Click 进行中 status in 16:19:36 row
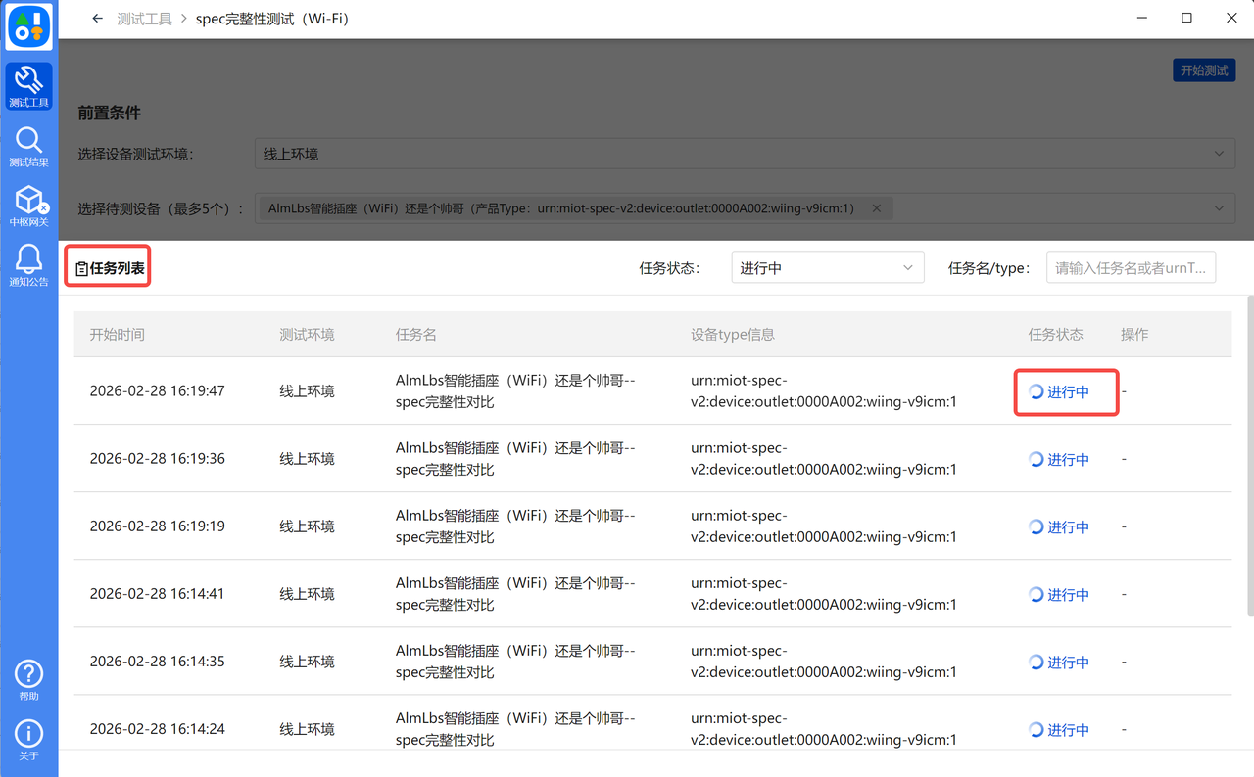The image size is (1254, 777). (1068, 459)
